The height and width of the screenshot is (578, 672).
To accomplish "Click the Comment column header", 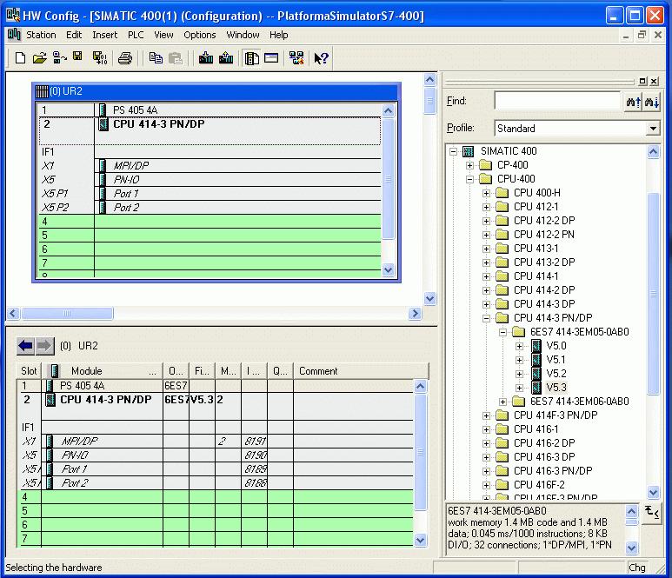I will tap(361, 371).
